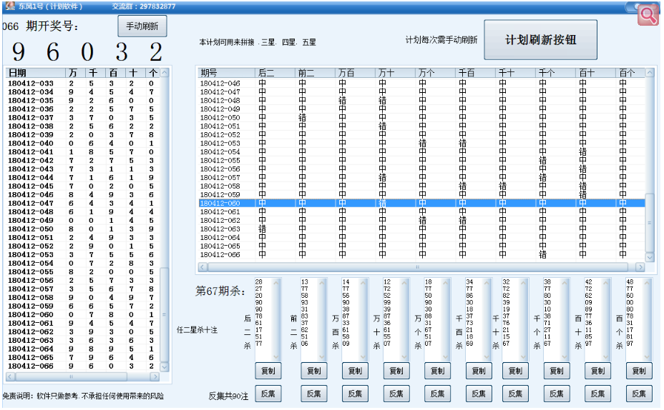664x410 pixels.
Task: Copy the 后二杀 numbers with its 复制 button
Action: tap(268, 371)
